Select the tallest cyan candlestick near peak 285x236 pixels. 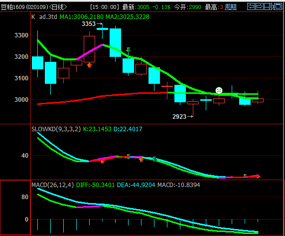115,42
